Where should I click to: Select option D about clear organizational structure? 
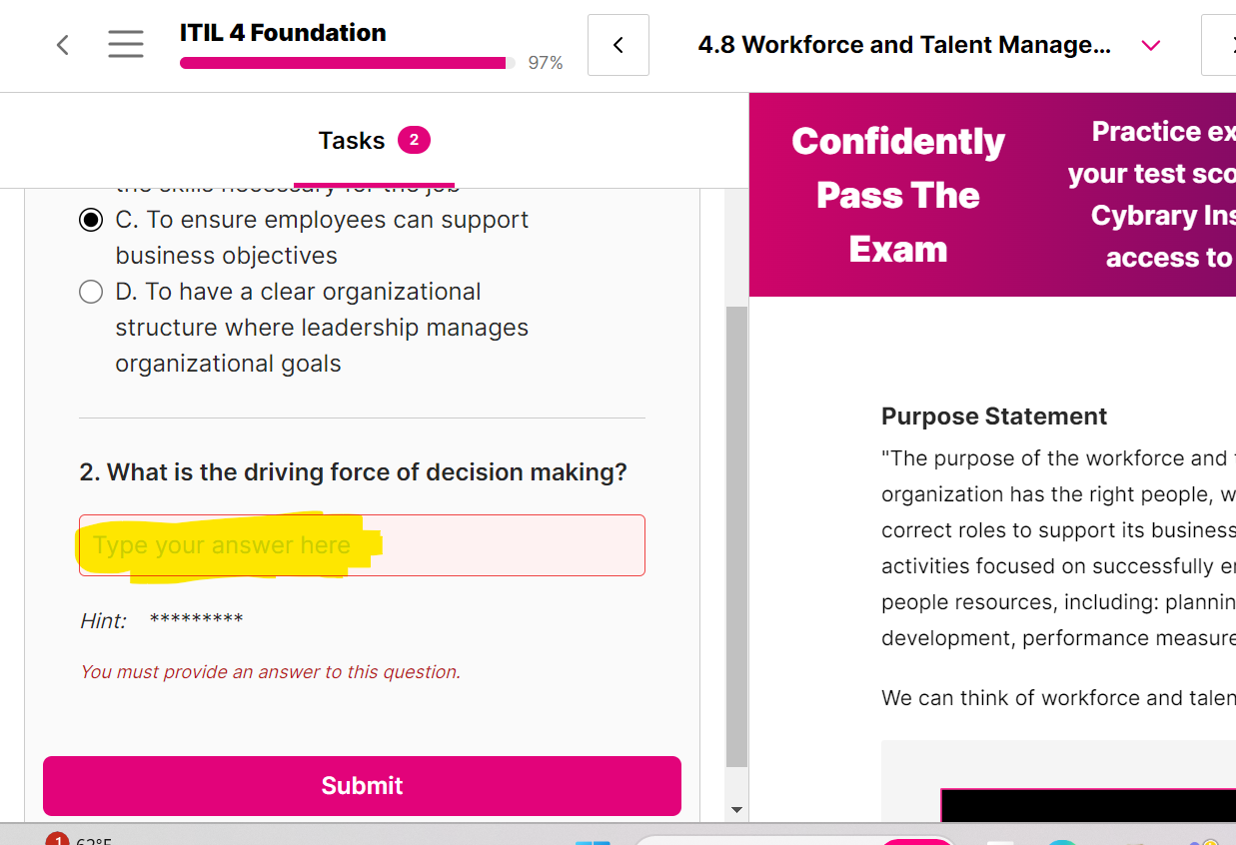[91, 293]
